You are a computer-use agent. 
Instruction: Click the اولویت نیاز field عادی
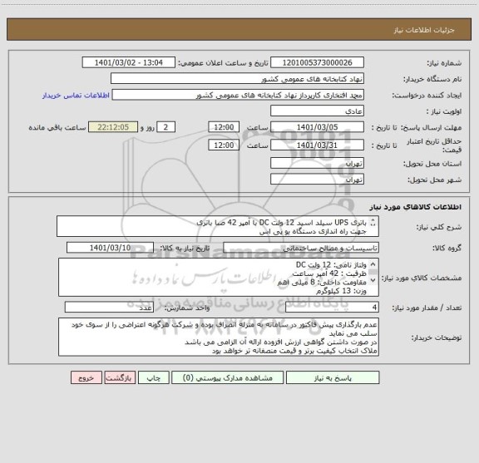(317, 111)
